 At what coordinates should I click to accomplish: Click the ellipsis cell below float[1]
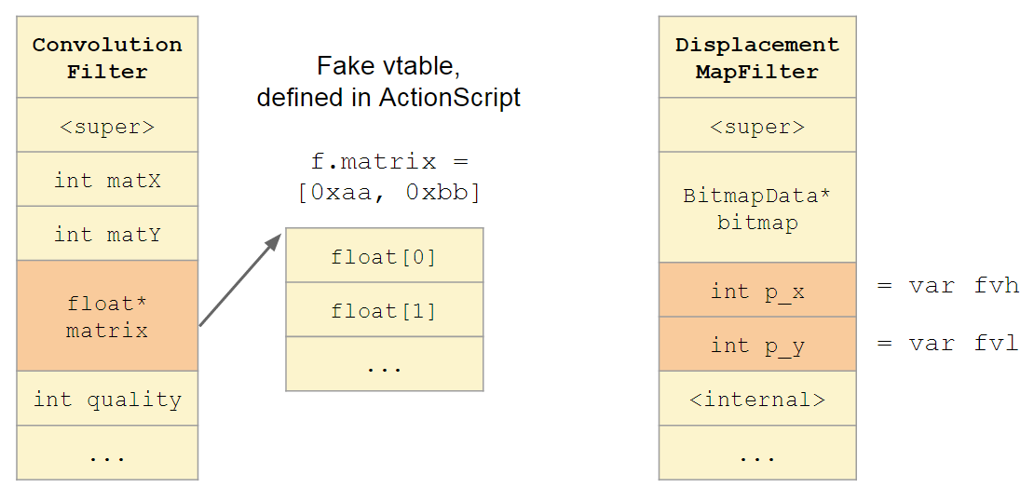click(384, 364)
